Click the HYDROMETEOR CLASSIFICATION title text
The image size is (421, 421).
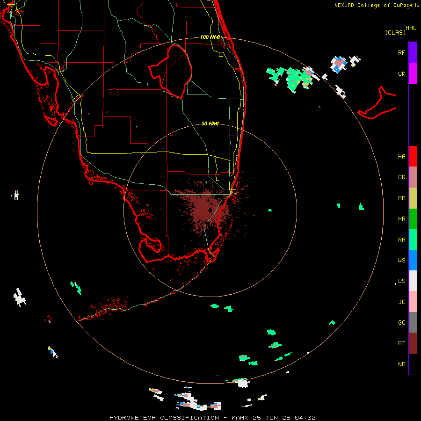164,418
